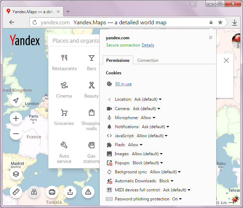The width and height of the screenshot is (243, 208).
Task: Open Flash permission dropdown
Action: click(x=135, y=145)
